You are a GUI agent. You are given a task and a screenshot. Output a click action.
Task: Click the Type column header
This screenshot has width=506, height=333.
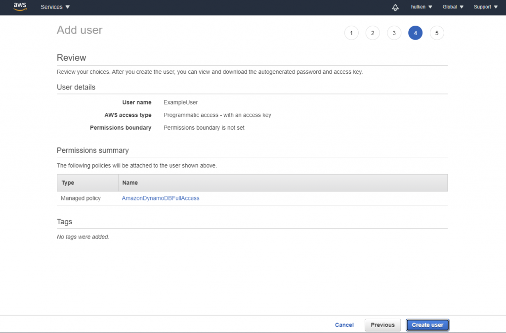tap(68, 183)
